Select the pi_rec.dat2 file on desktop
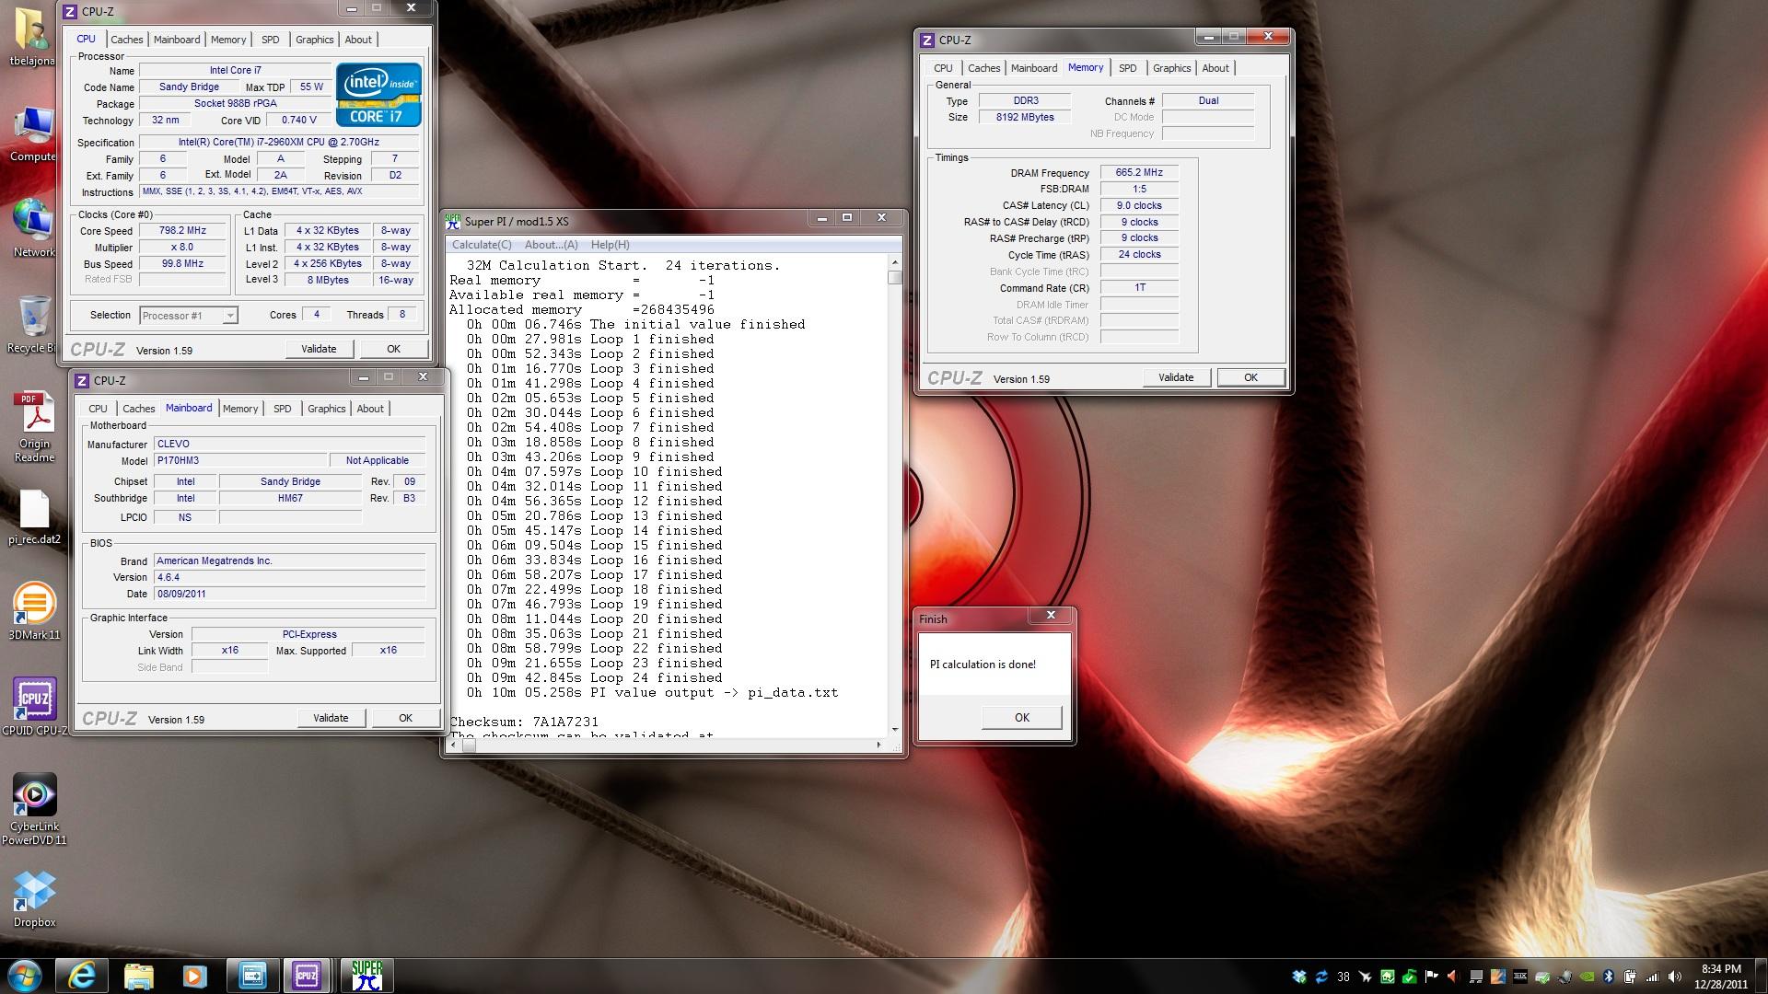 click(x=34, y=516)
